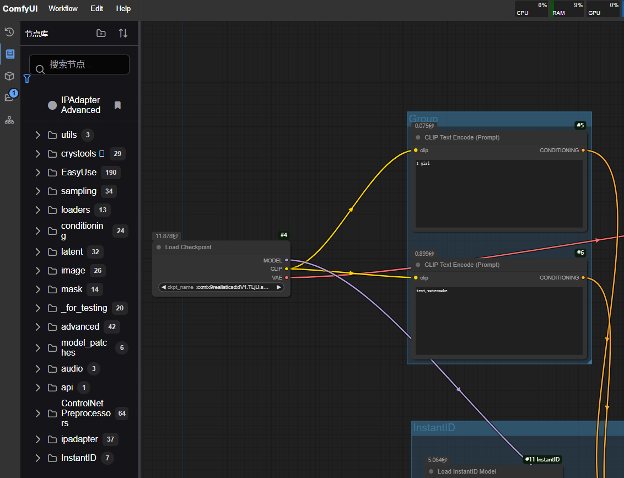Click next checkpoint arrow on ckpt_name
Viewport: 624px width, 478px height.
279,287
